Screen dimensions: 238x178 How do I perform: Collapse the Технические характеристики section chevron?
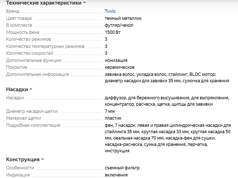click(85, 3)
